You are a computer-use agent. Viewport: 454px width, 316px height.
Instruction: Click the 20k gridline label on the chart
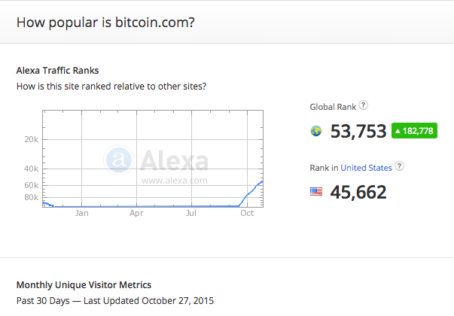point(32,139)
